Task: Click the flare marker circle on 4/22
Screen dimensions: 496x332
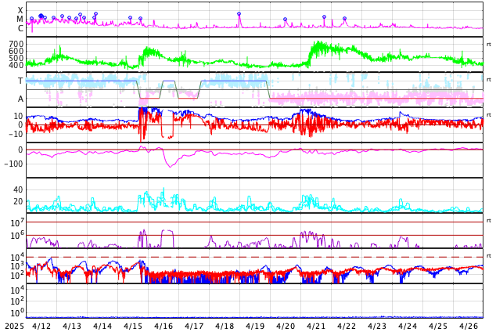Action: [x=345, y=19]
